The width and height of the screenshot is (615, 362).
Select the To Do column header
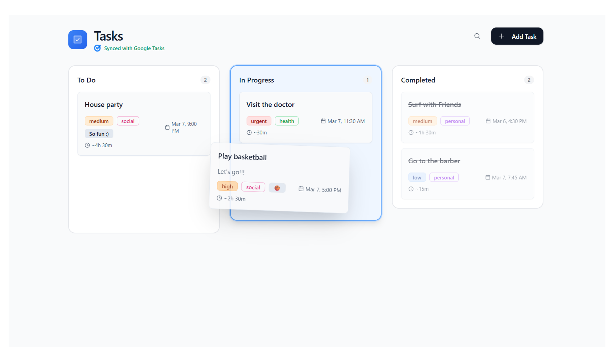(x=86, y=80)
